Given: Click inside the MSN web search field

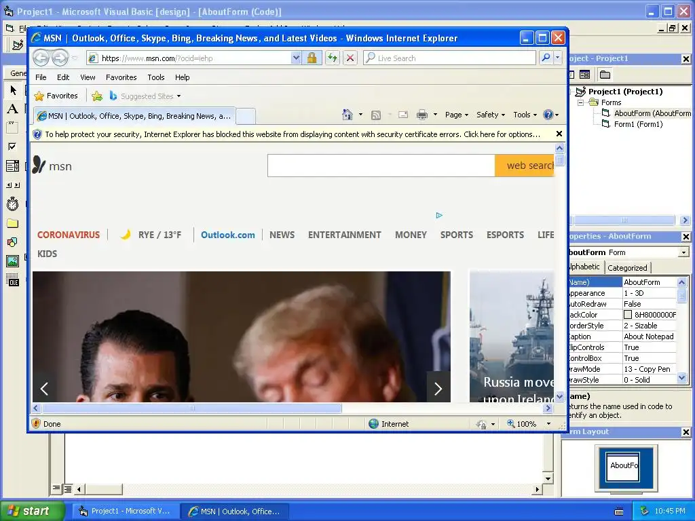Looking at the screenshot, I should (381, 166).
